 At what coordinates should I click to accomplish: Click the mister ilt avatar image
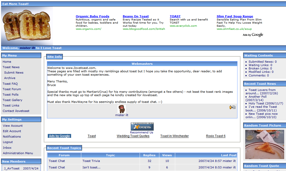click(x=122, y=109)
